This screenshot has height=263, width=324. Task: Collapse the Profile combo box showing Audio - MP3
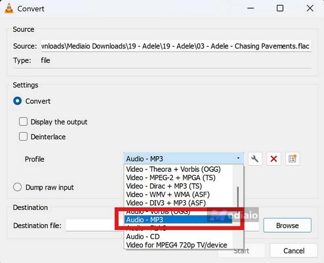tap(183, 159)
